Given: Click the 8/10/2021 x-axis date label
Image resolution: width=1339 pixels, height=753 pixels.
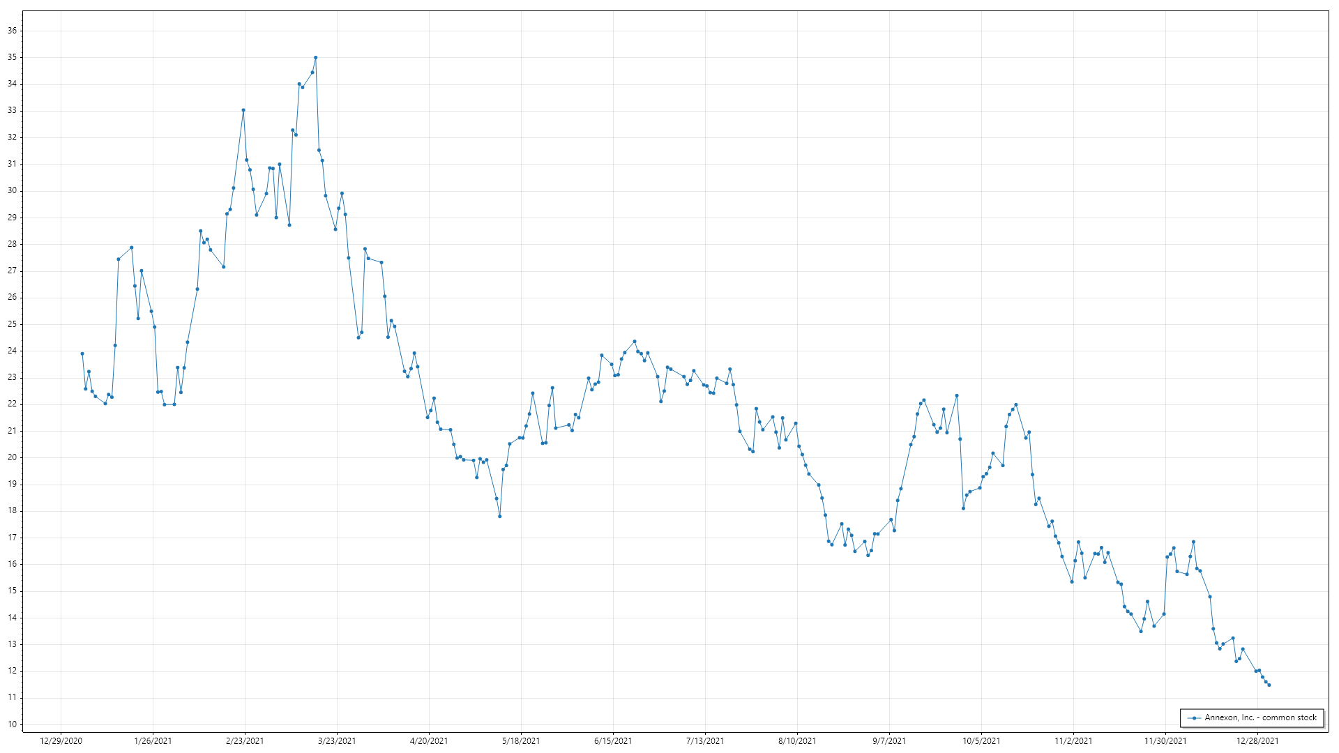Looking at the screenshot, I should click(797, 740).
